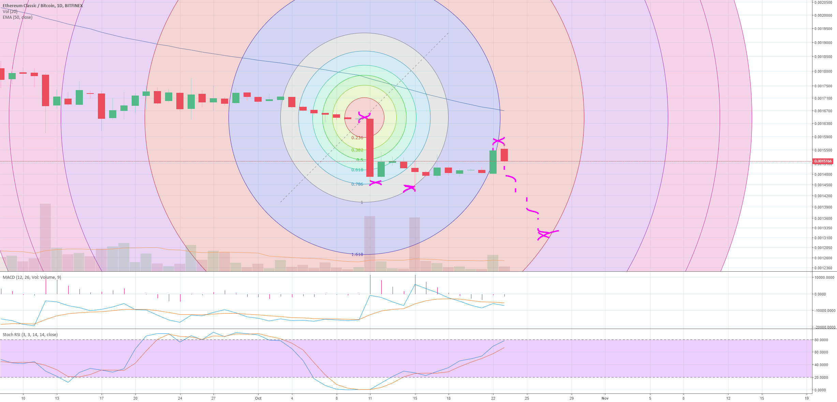The width and height of the screenshot is (837, 402).
Task: Click date 11 on the time axis
Action: pos(370,398)
